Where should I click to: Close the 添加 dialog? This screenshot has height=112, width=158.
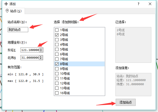coord(150,4)
